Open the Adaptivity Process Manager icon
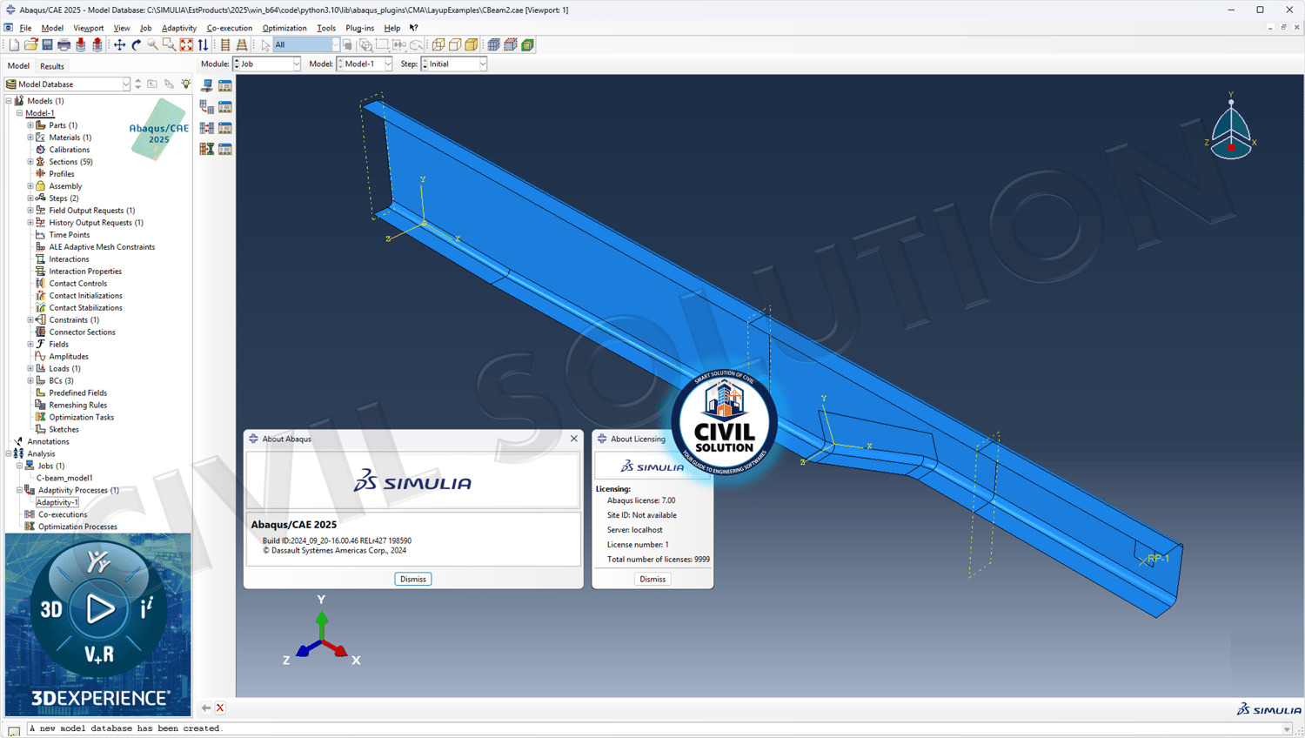The image size is (1305, 738). click(225, 107)
